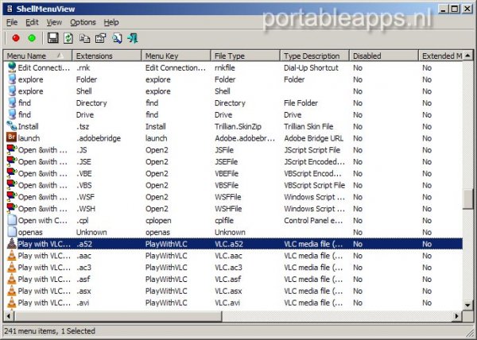Click the icon of find Drive row

click(x=12, y=114)
